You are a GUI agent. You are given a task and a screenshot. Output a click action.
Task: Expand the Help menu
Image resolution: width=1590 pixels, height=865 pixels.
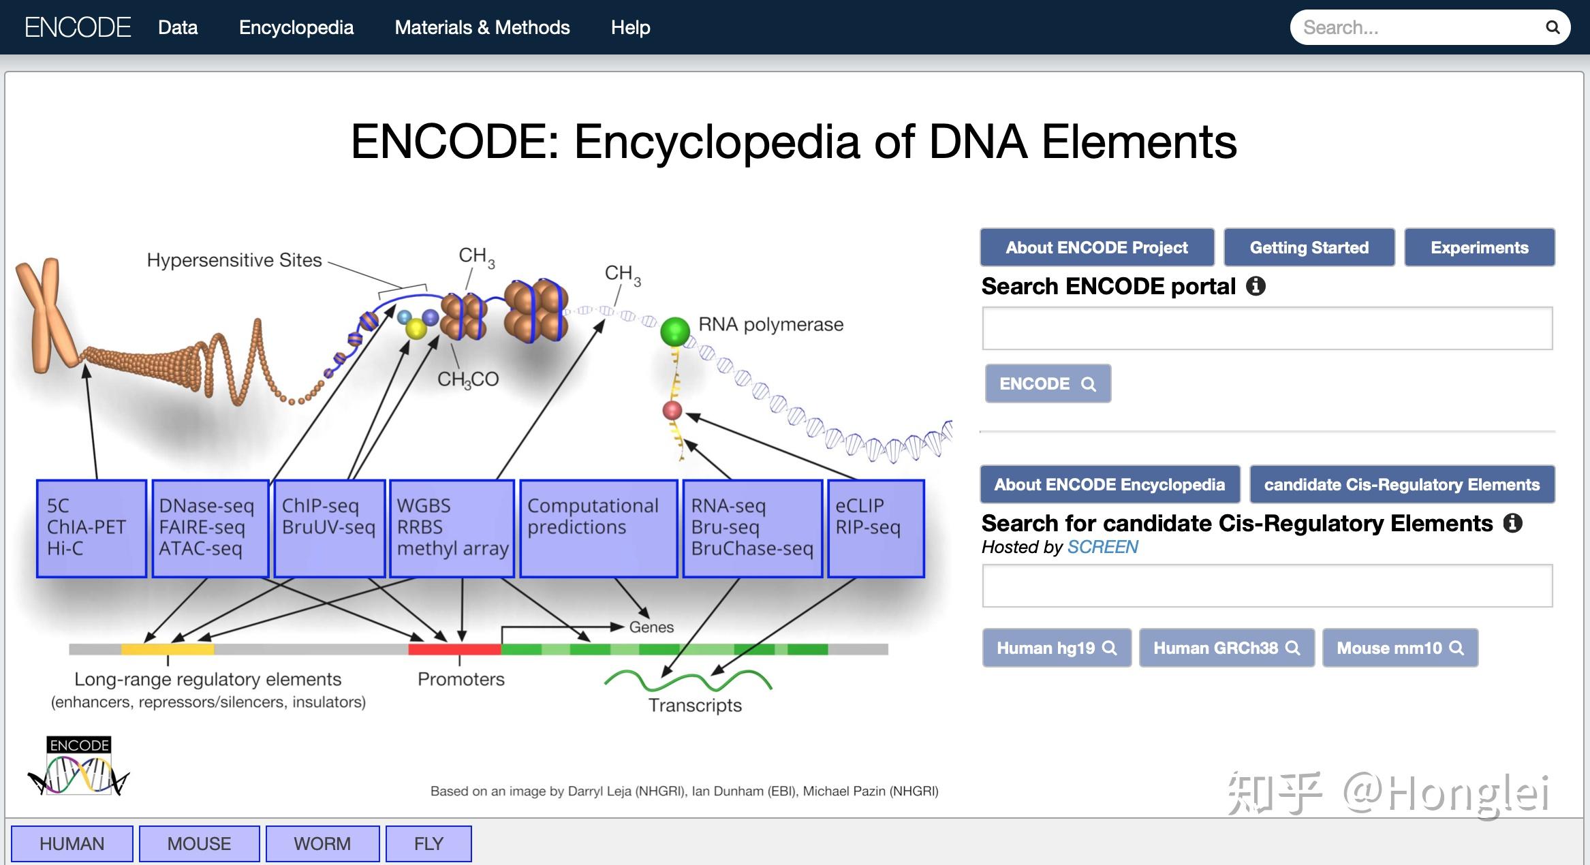(x=630, y=27)
